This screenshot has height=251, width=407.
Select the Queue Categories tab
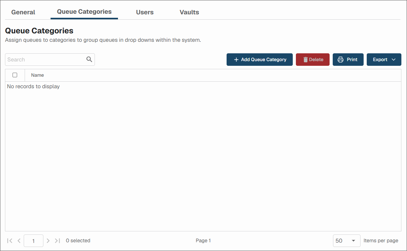point(84,12)
